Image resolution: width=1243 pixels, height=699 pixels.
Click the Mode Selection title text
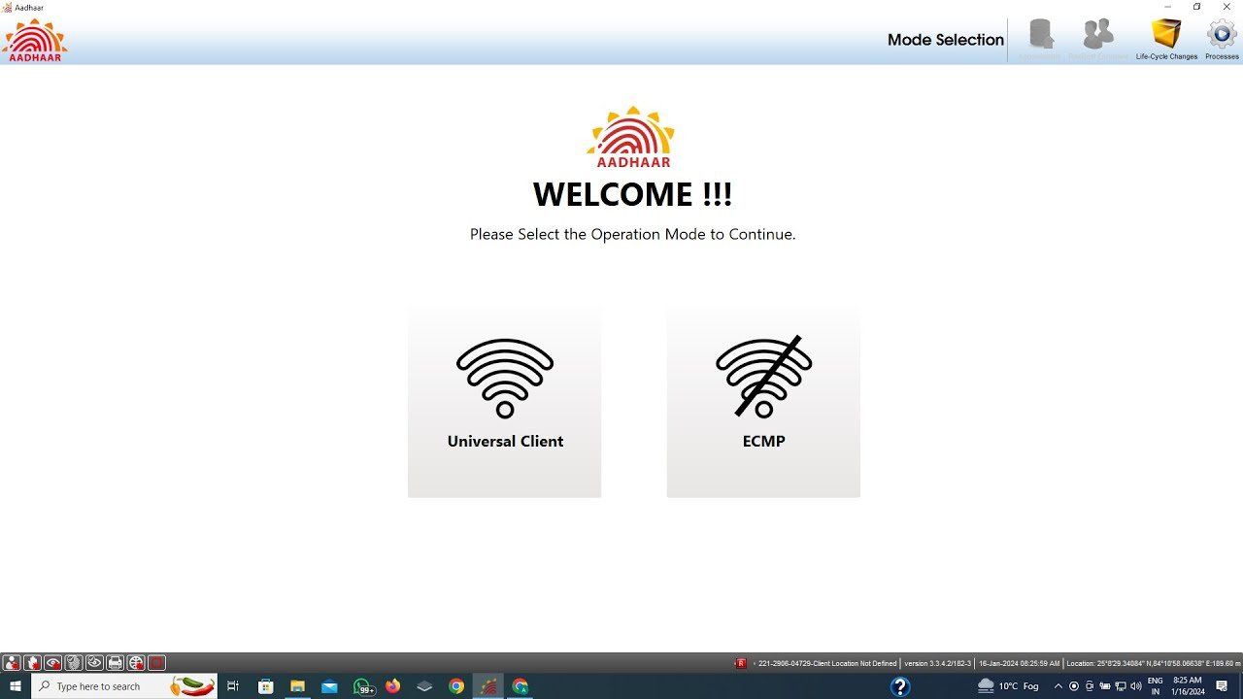click(945, 40)
